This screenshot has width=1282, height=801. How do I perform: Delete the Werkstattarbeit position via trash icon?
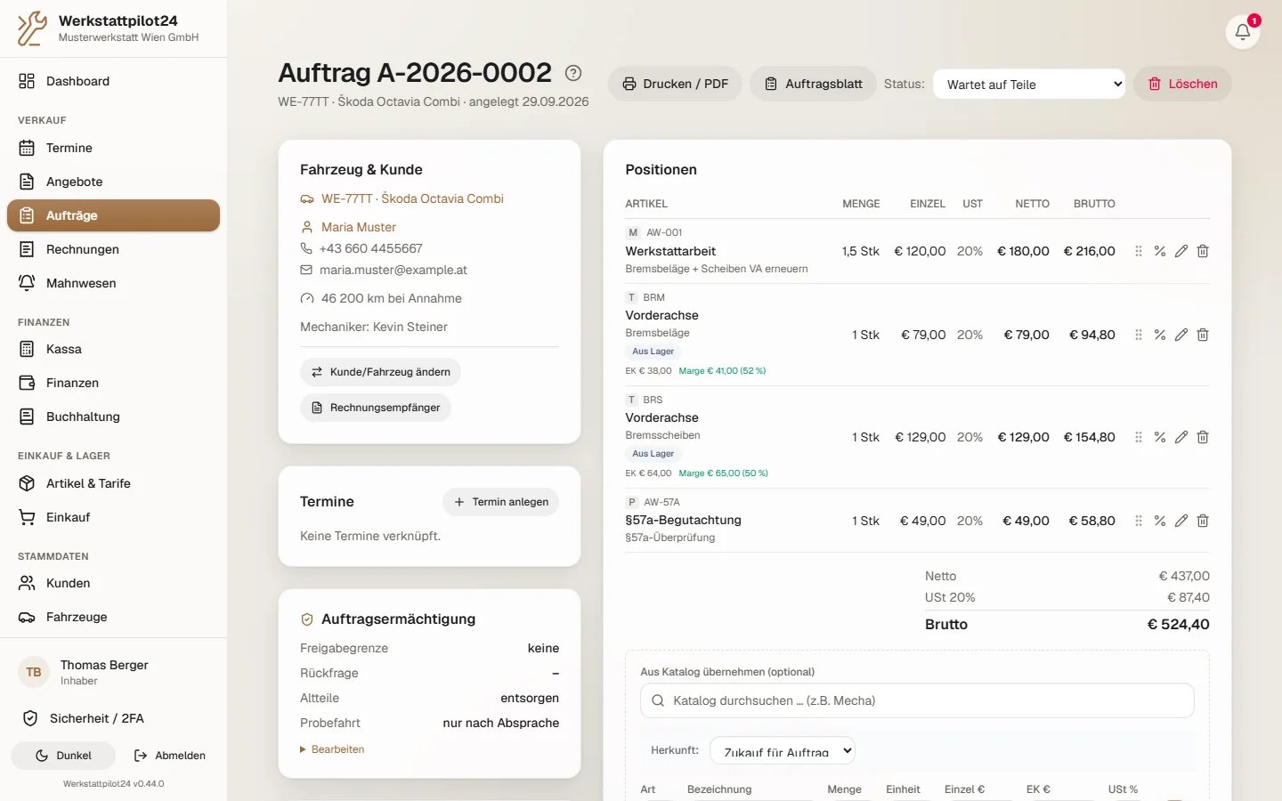1203,251
